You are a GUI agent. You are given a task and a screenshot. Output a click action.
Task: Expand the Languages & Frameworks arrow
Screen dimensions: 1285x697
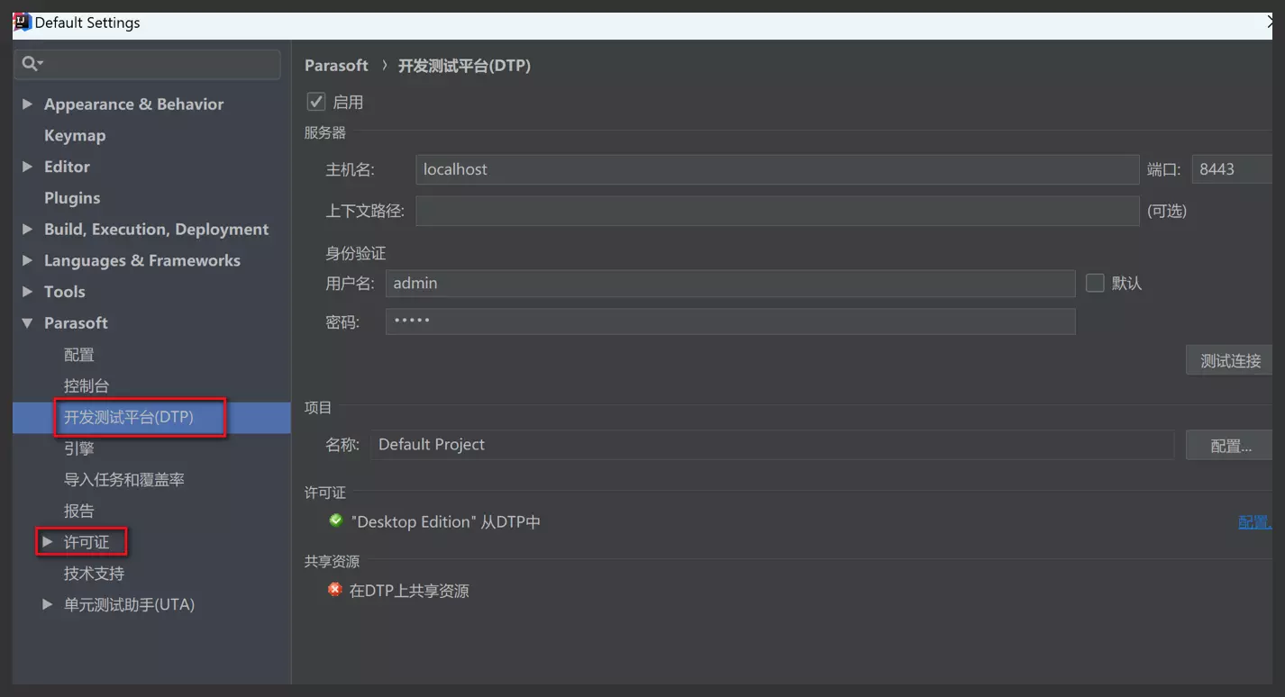click(x=27, y=260)
